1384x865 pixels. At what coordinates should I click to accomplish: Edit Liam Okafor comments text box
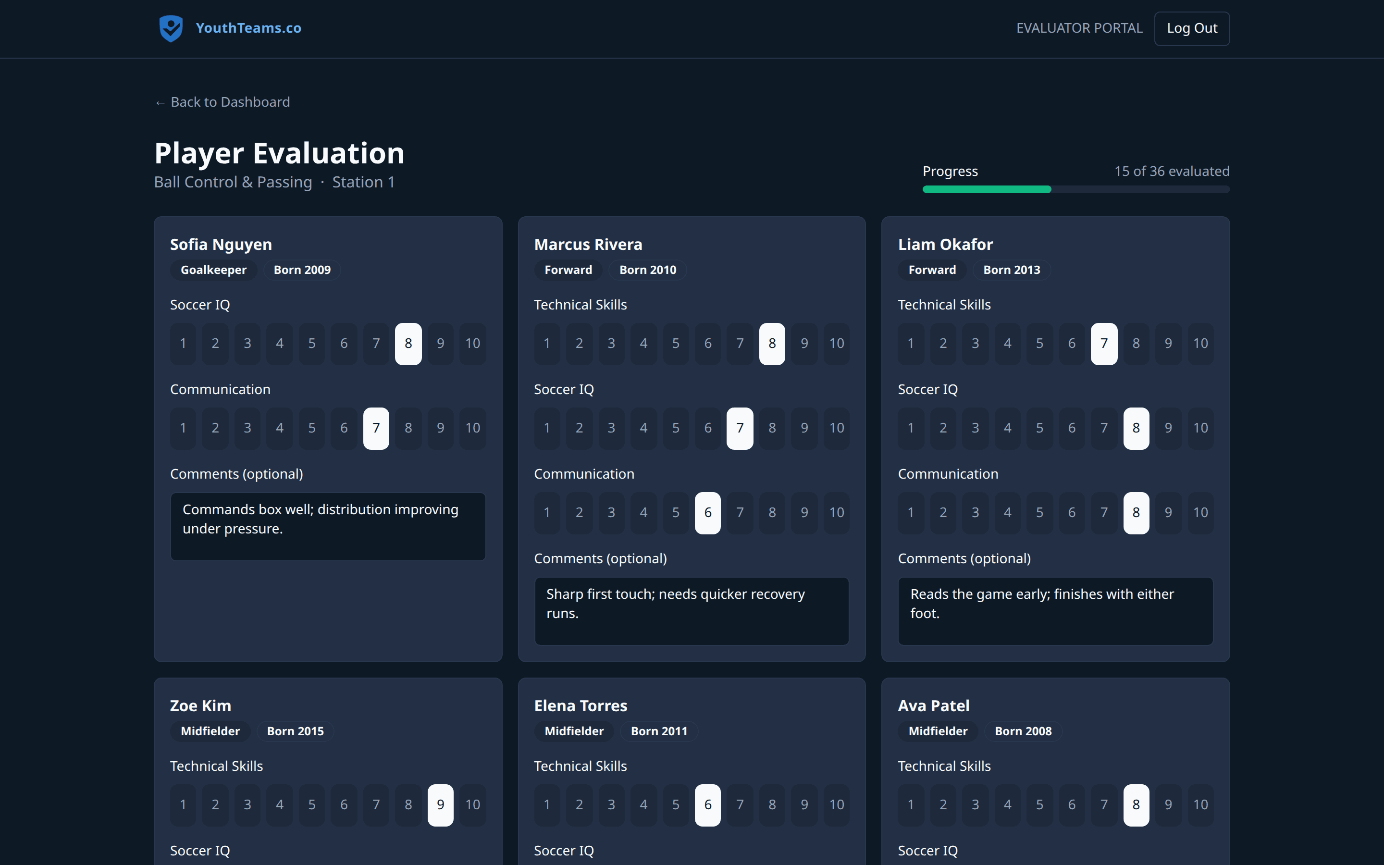pos(1056,611)
